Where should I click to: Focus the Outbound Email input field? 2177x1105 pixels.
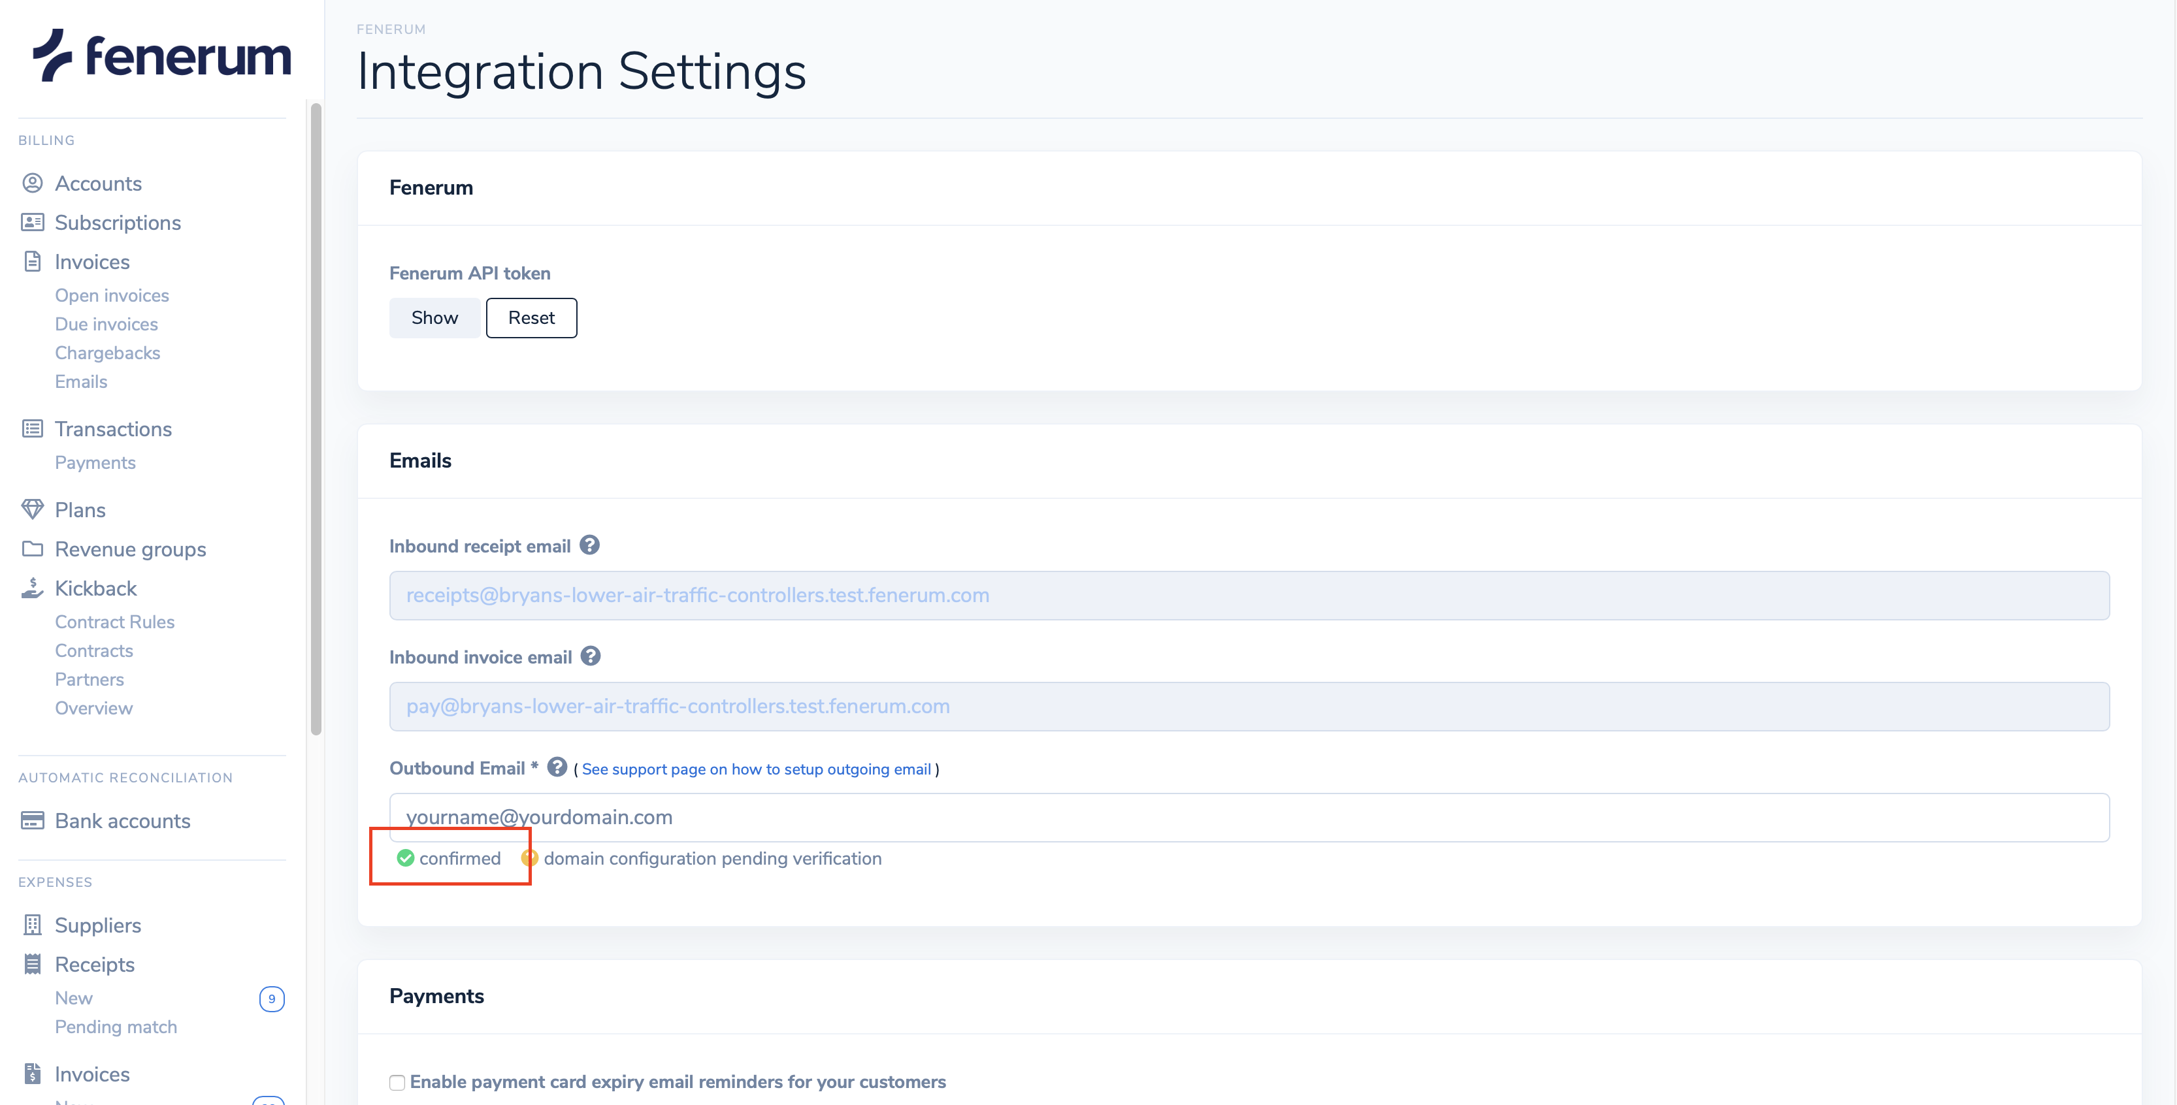tap(1249, 817)
